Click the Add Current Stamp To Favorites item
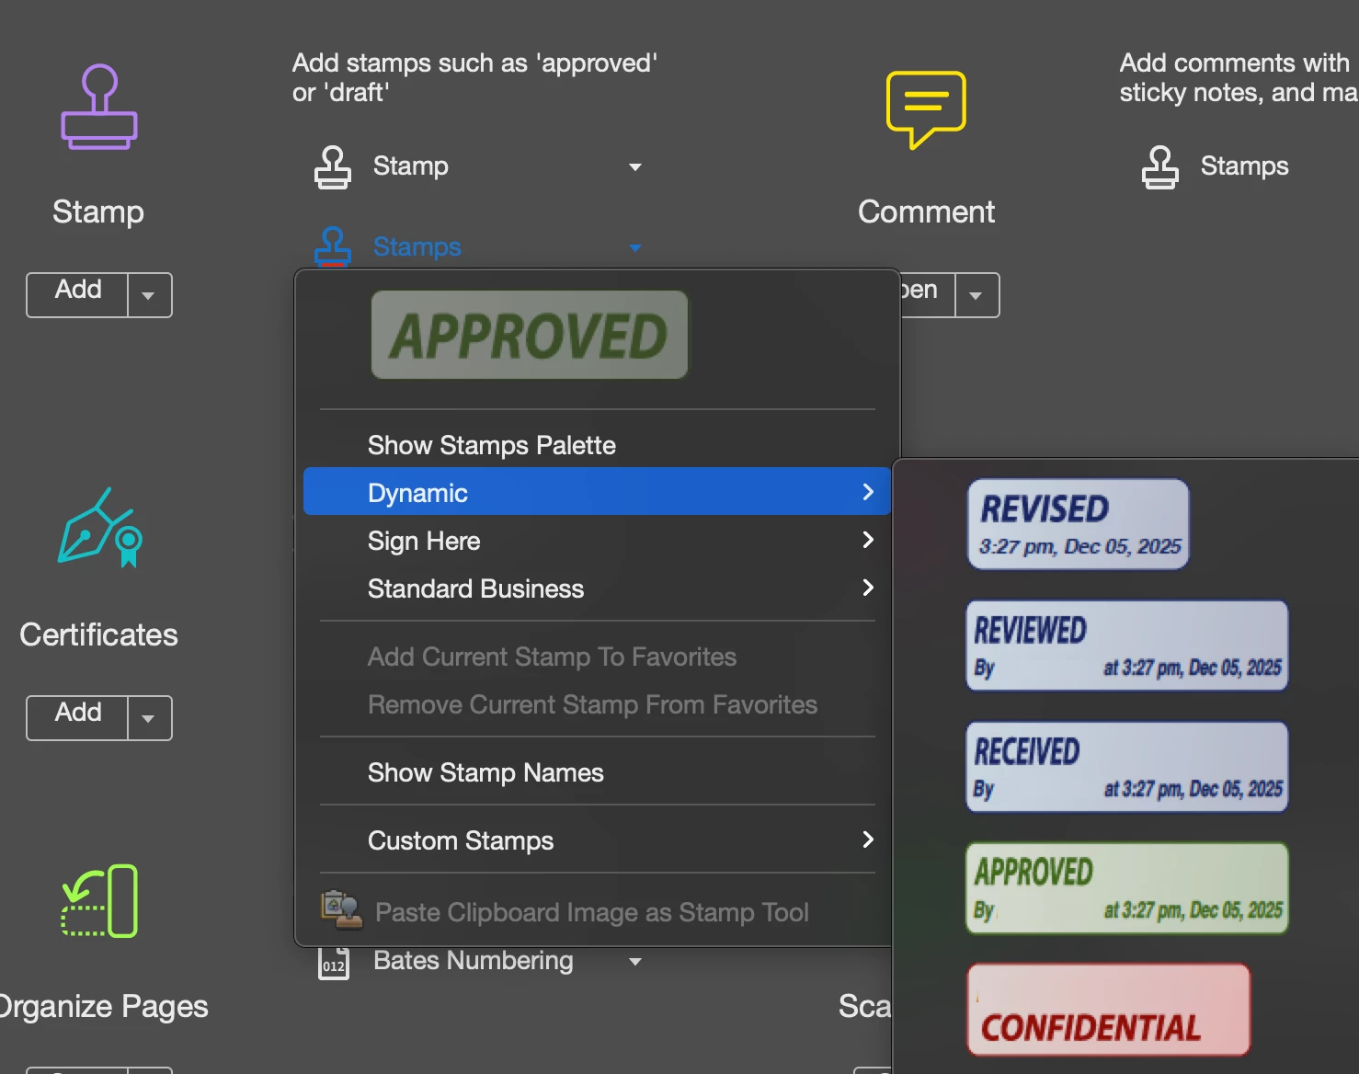 coord(597,657)
